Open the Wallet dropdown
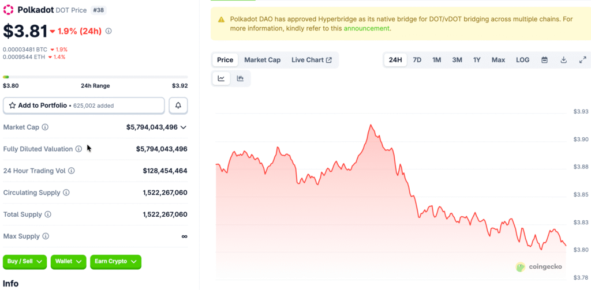The width and height of the screenshot is (591, 290). pos(68,262)
